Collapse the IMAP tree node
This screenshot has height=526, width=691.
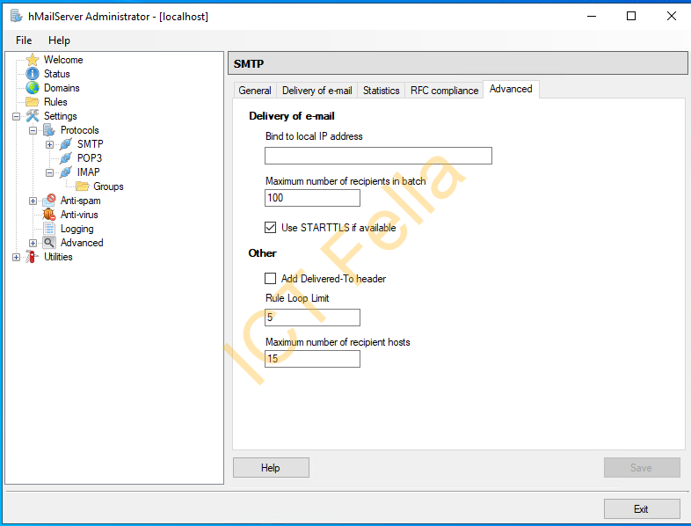(x=50, y=172)
